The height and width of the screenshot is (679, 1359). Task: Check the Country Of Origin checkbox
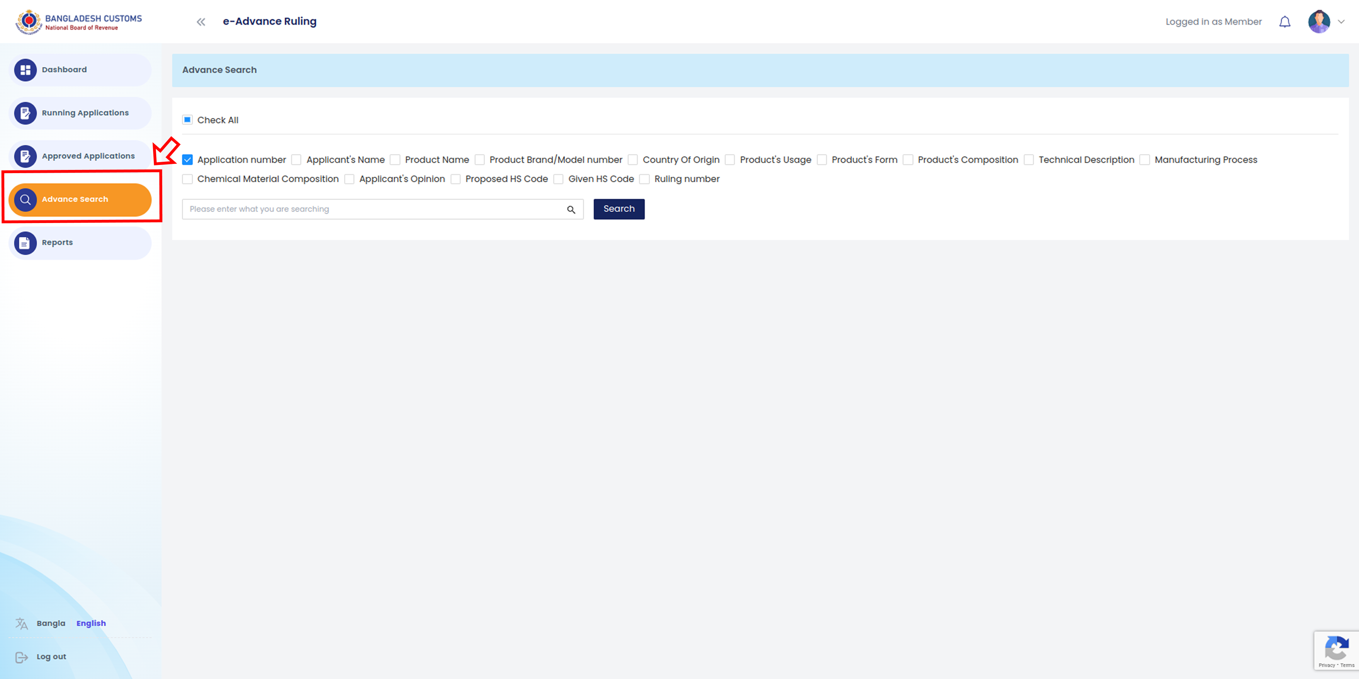click(633, 159)
